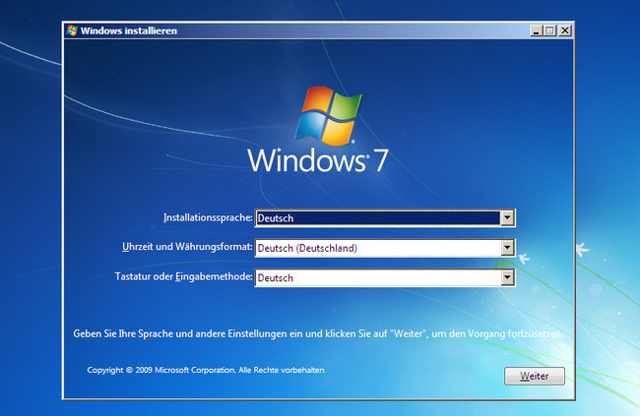Click the Copyright 2009 Microsoft Corporation text
This screenshot has height=416, width=640.
point(206,370)
